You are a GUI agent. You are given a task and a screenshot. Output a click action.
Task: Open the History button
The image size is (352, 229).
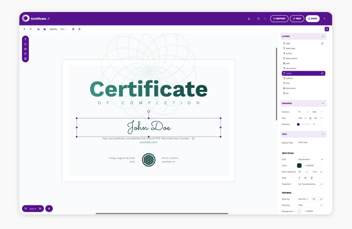(x=279, y=18)
